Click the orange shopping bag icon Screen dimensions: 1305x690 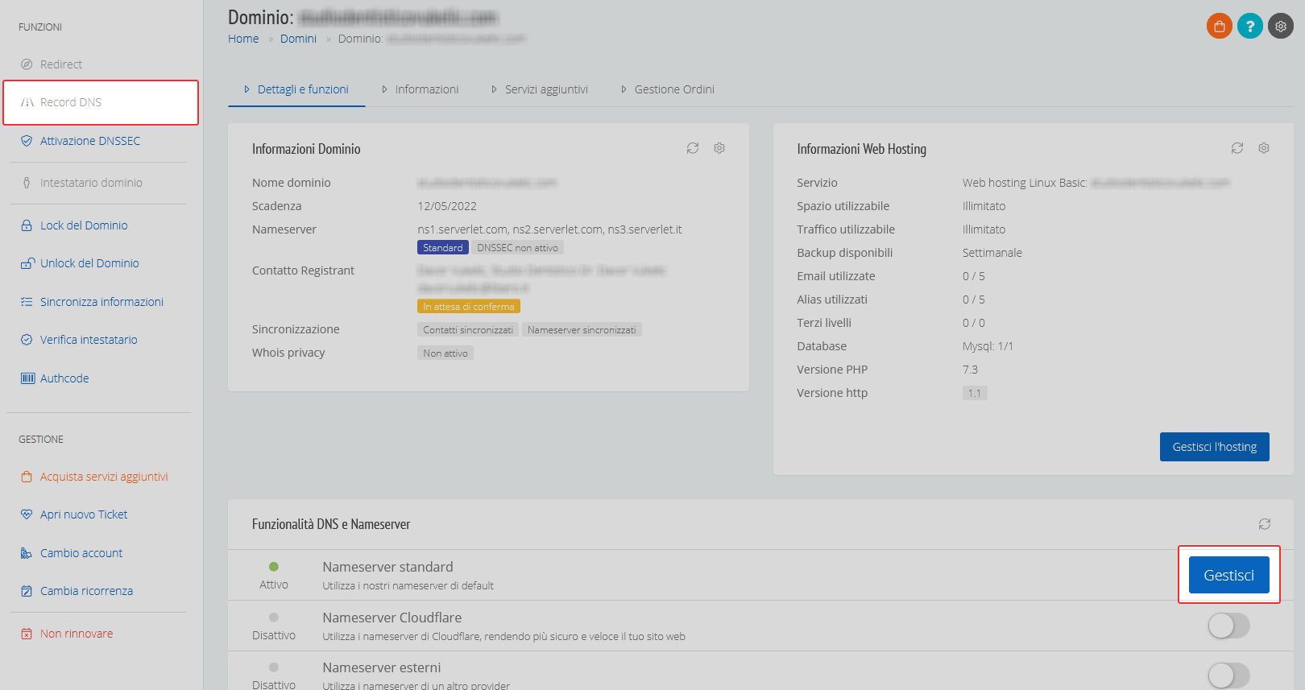coord(1219,26)
